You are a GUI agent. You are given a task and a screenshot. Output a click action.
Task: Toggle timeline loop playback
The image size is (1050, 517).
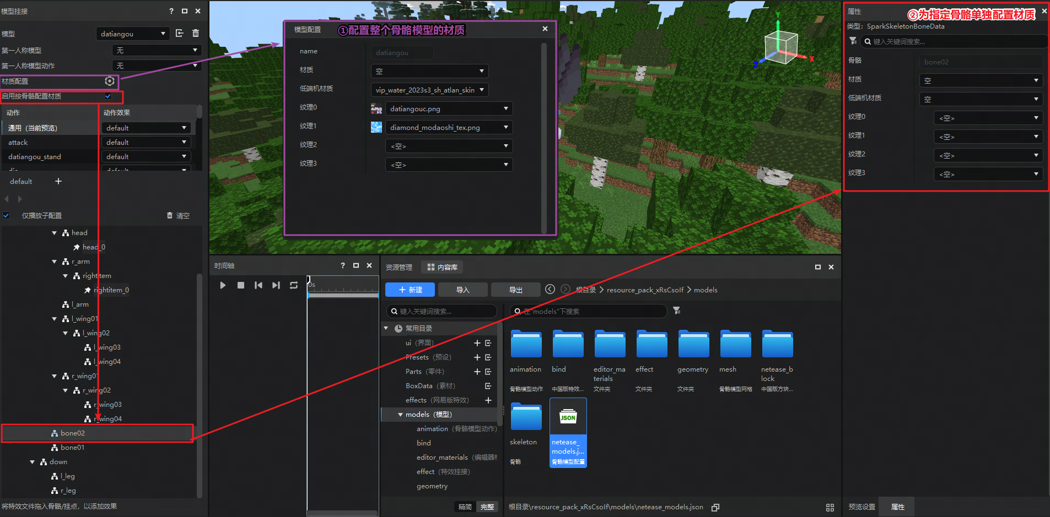[x=294, y=285]
